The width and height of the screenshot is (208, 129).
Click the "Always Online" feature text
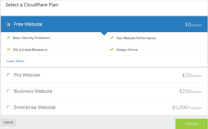pyautogui.click(x=127, y=50)
